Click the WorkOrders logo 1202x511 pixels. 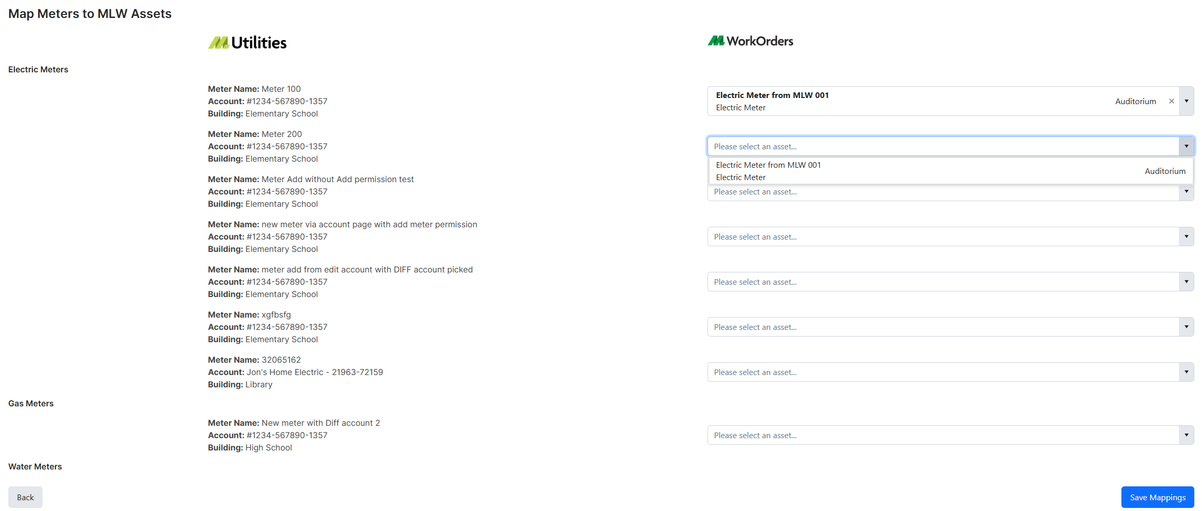[750, 41]
